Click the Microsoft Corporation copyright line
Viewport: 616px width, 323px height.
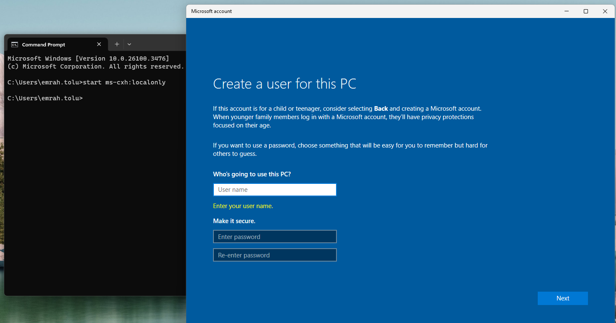coord(96,66)
